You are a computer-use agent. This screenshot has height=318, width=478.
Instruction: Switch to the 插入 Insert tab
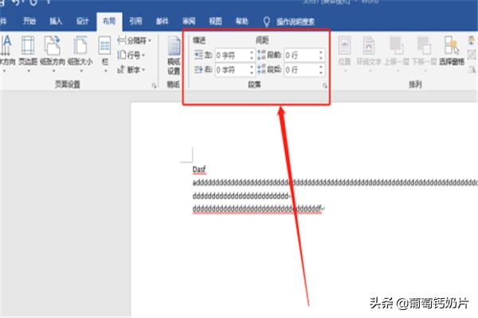pos(56,21)
